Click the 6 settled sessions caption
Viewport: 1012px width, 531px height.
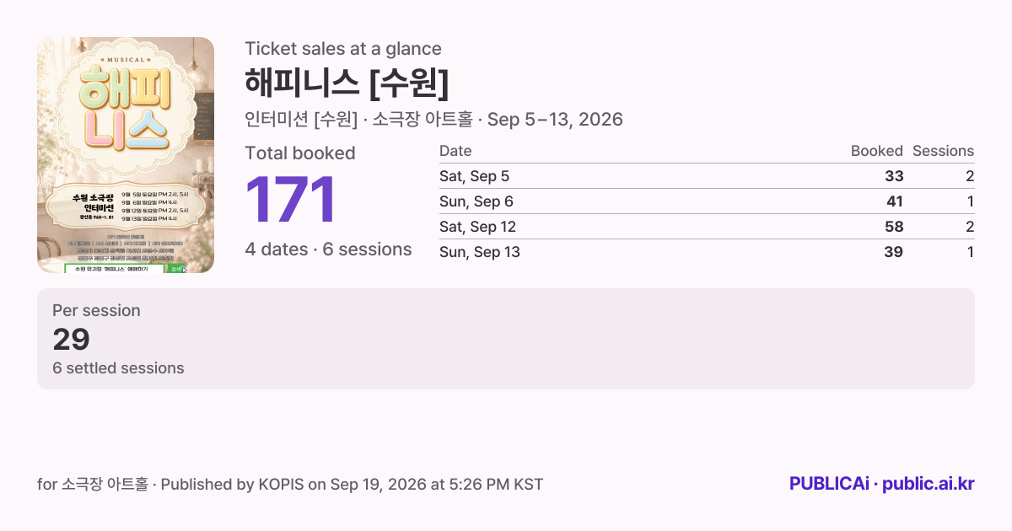point(118,368)
